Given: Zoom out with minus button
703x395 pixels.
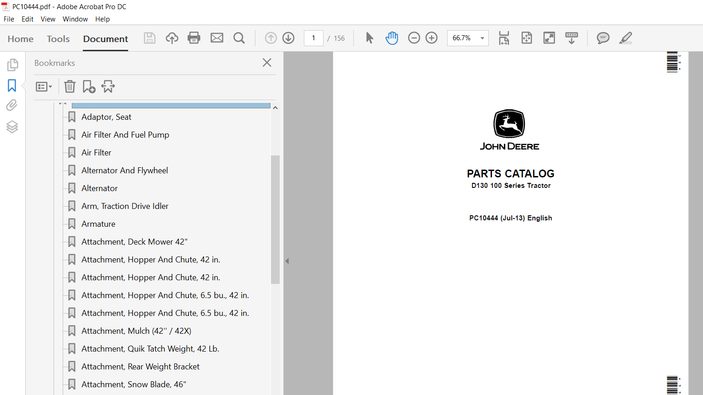Looking at the screenshot, I should (x=414, y=38).
